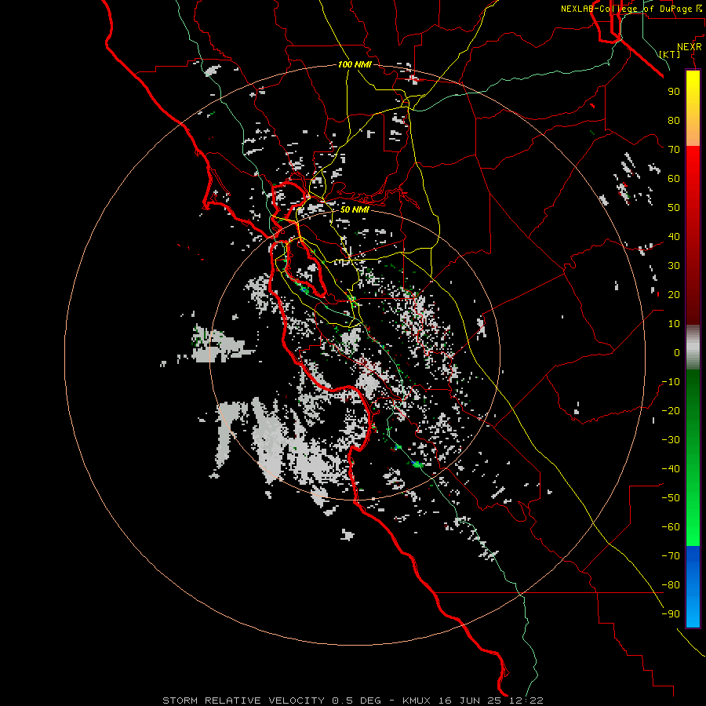Click the blue bottom segment of the velocity scale
The width and height of the screenshot is (706, 706).
tap(693, 587)
